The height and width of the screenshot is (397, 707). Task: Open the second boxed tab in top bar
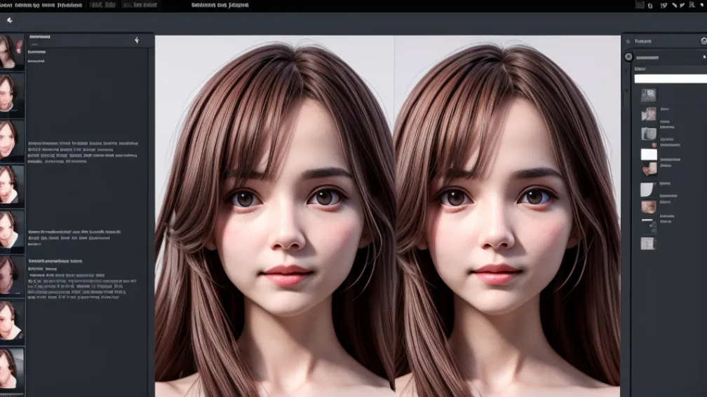141,5
